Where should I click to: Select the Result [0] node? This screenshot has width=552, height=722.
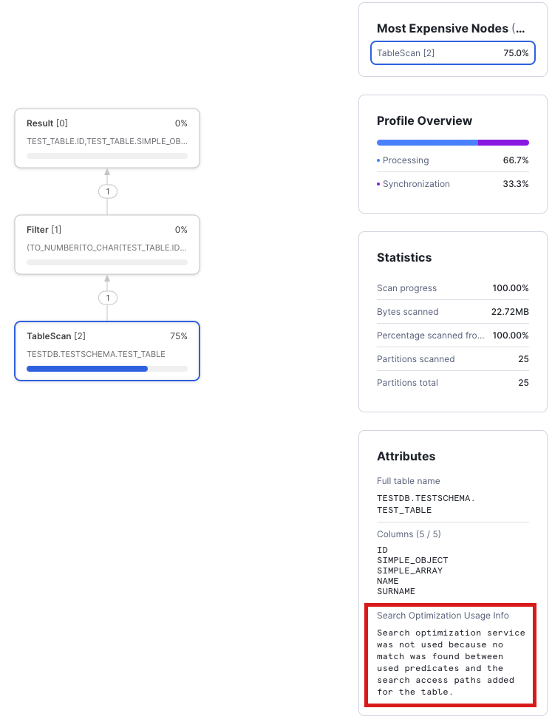pyautogui.click(x=106, y=138)
